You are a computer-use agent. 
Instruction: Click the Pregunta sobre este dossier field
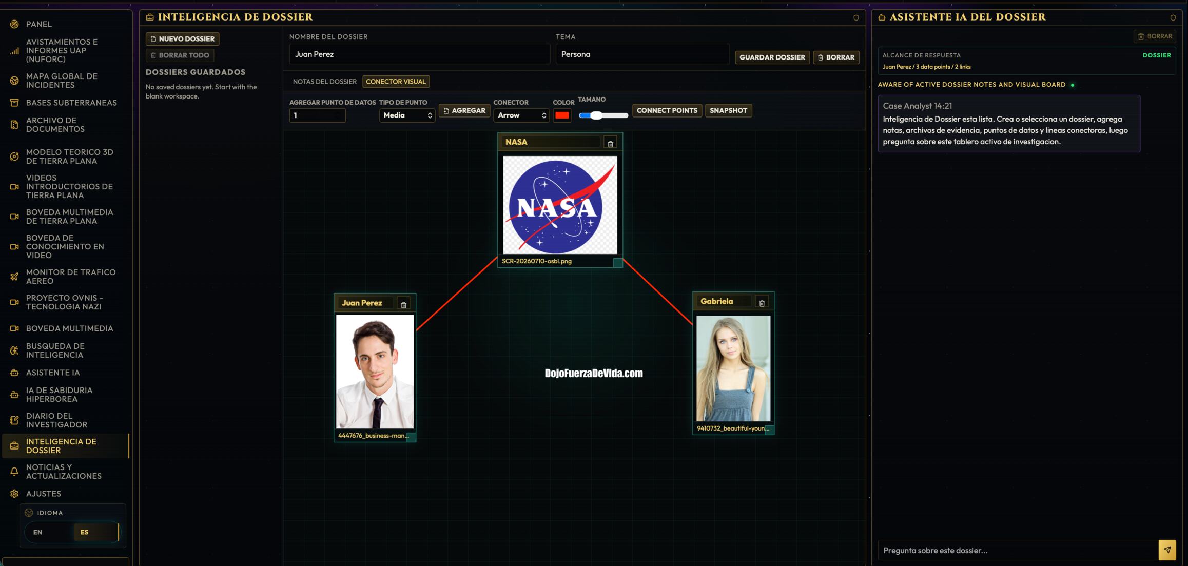[1018, 550]
